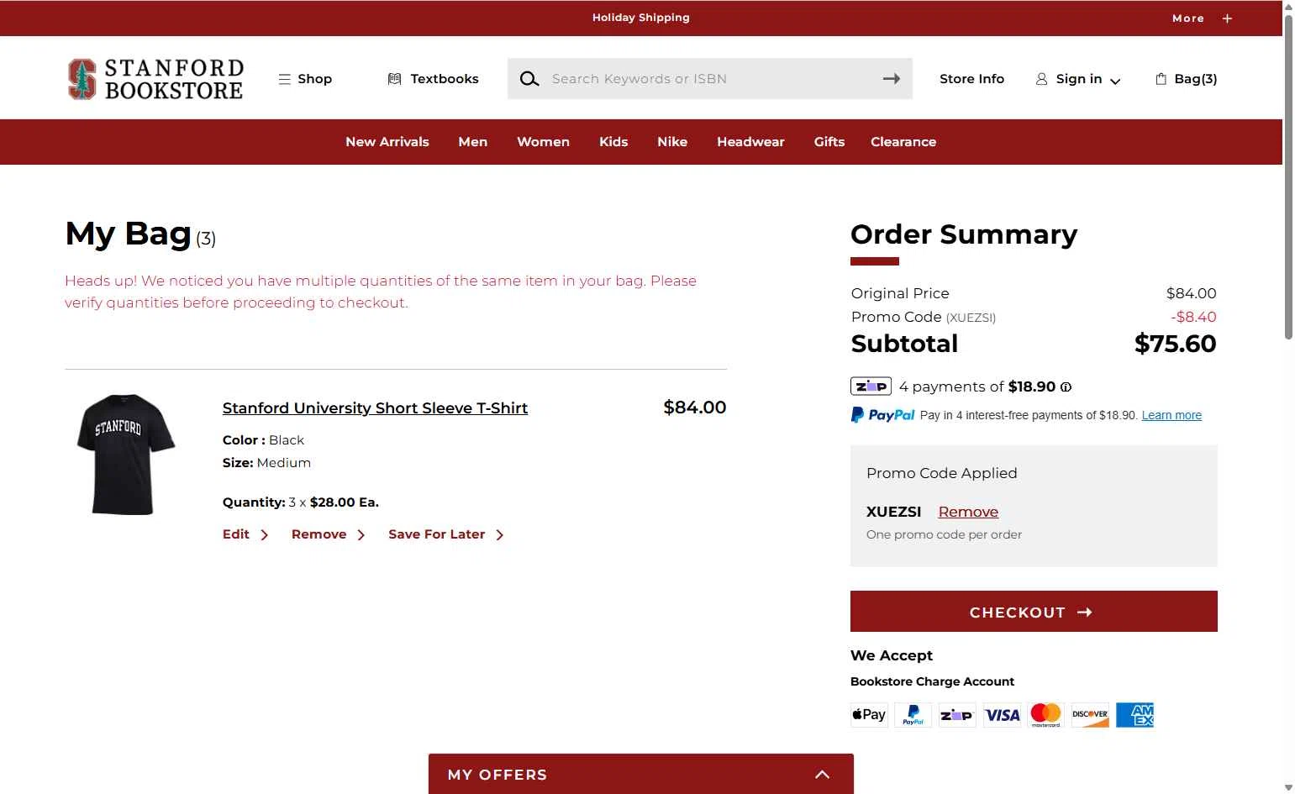Submit search with the arrow icon

point(892,79)
